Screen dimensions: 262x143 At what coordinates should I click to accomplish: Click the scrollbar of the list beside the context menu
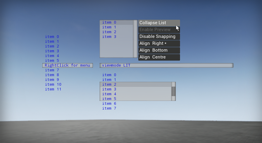click(135, 39)
